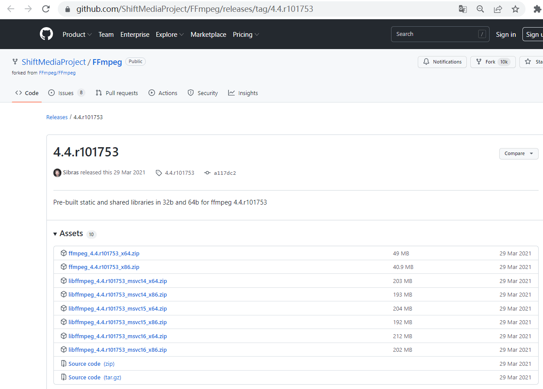This screenshot has width=543, height=389.
Task: Click the browser address bar URL
Action: pos(194,9)
